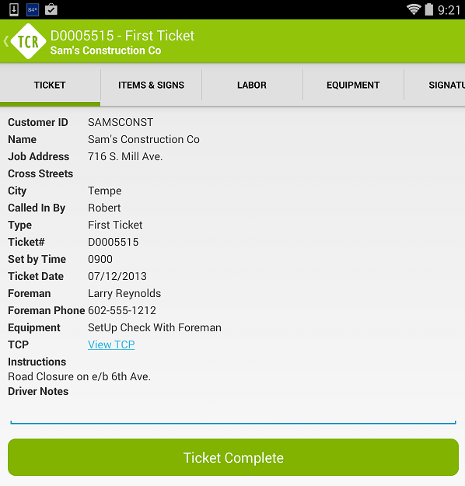Image resolution: width=465 pixels, height=486 pixels.
Task: Go back using the header chevron
Action: pyautogui.click(x=6, y=41)
